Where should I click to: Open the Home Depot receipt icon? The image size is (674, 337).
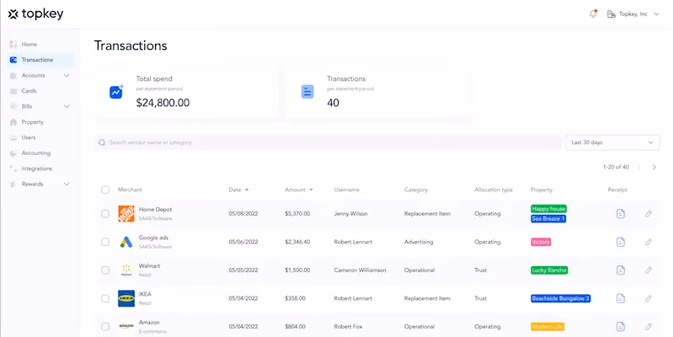click(620, 214)
